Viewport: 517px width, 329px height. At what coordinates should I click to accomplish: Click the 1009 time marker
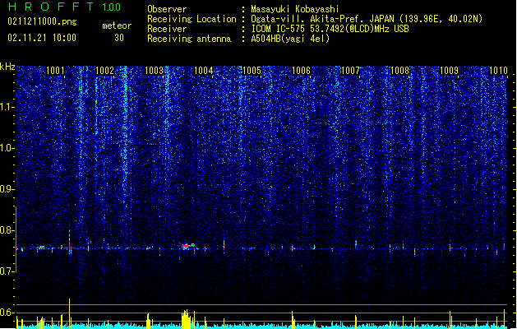tap(450, 70)
